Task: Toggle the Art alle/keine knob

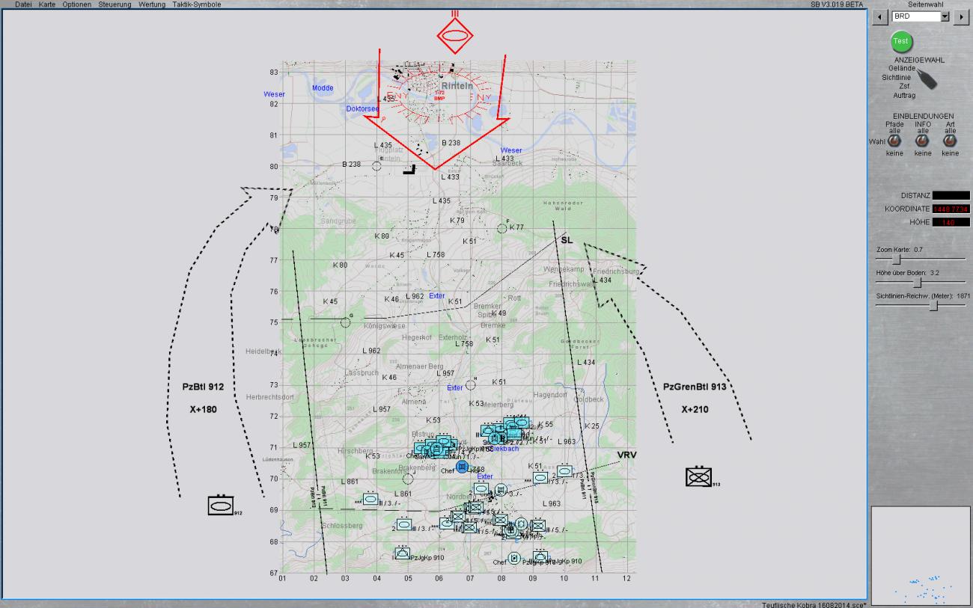Action: click(950, 141)
